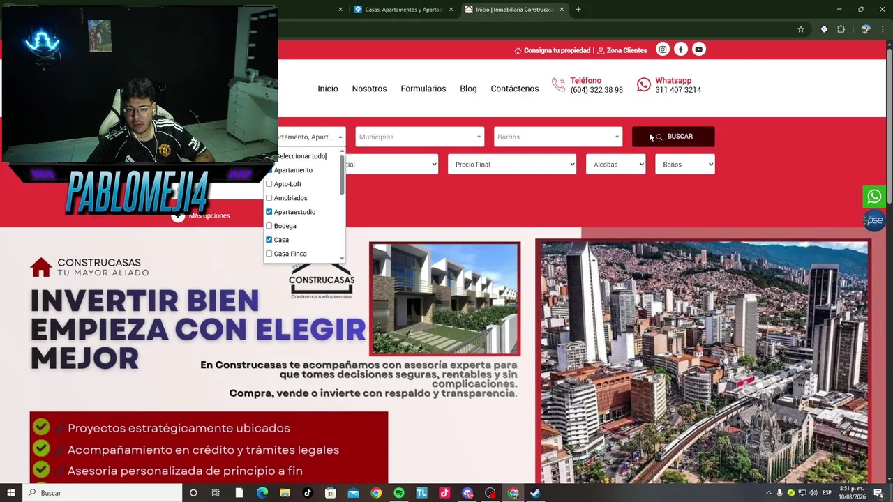Open the TL app in the taskbar
This screenshot has height=502, width=893.
tap(421, 493)
